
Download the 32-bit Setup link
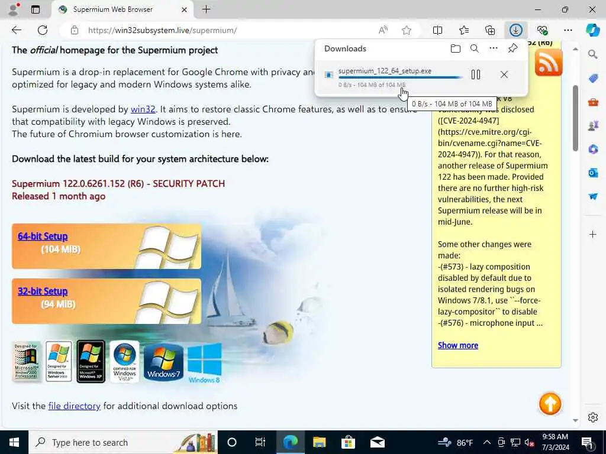pos(43,291)
